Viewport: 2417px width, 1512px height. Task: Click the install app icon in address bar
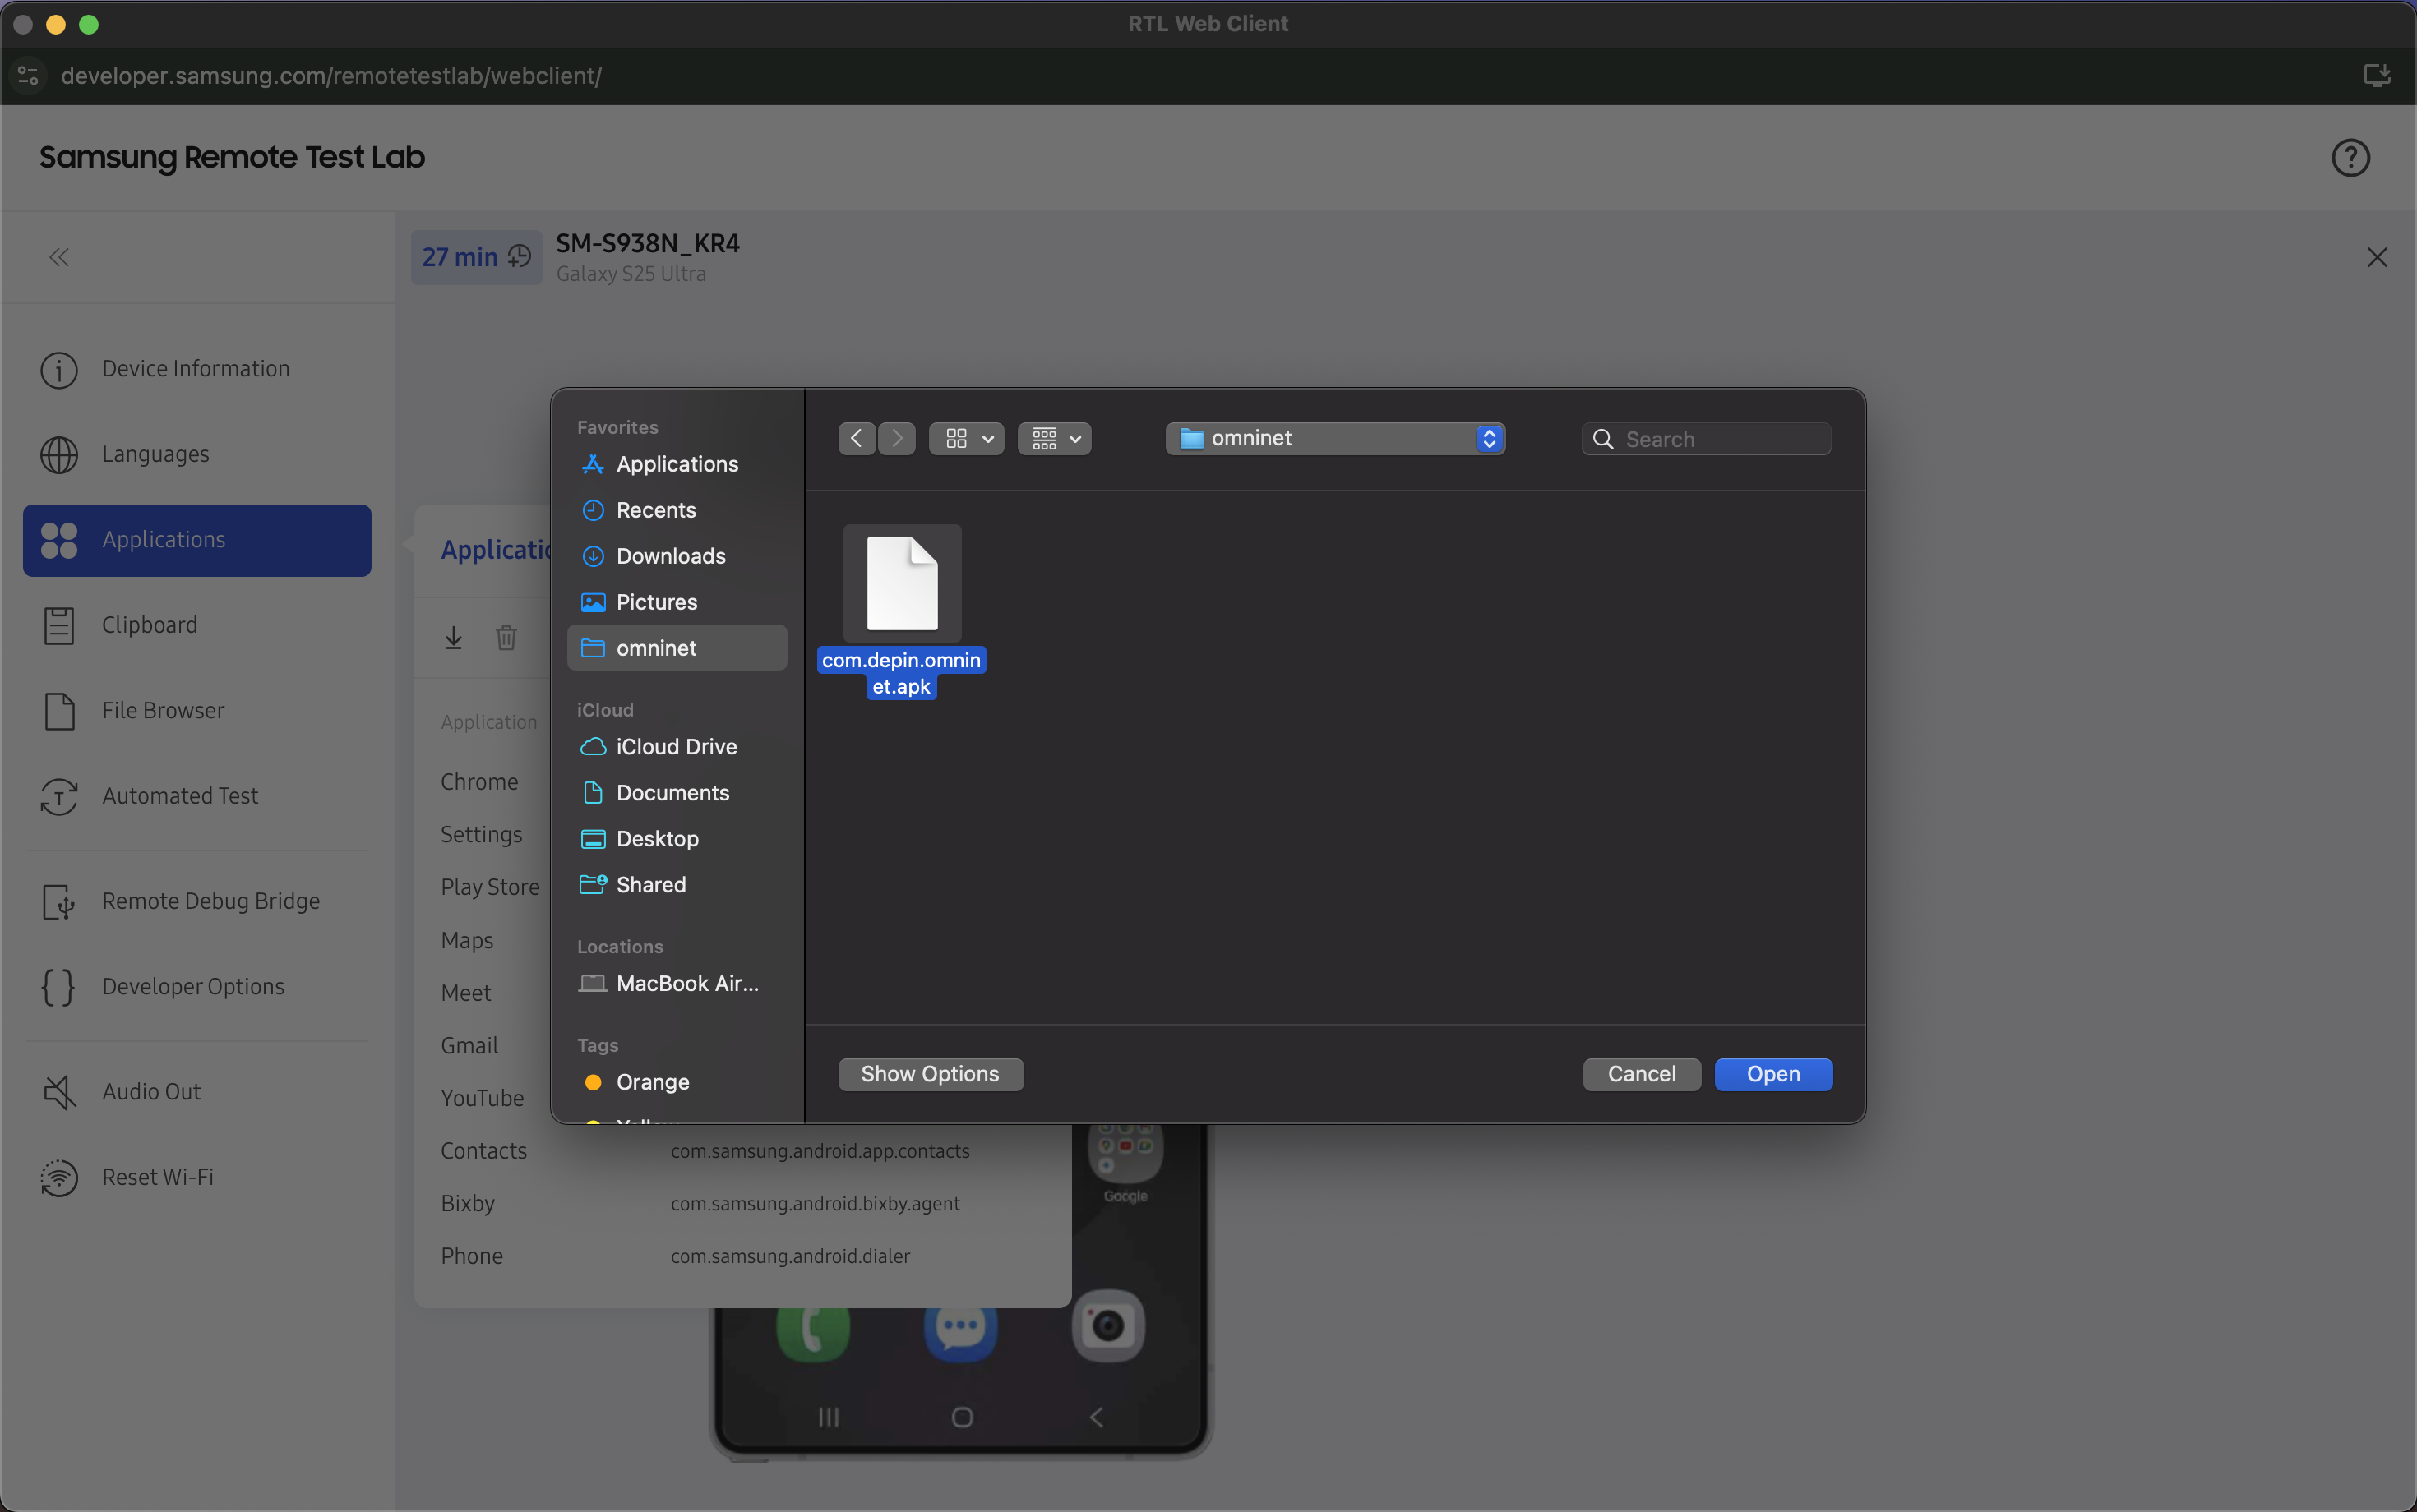[x=2377, y=76]
